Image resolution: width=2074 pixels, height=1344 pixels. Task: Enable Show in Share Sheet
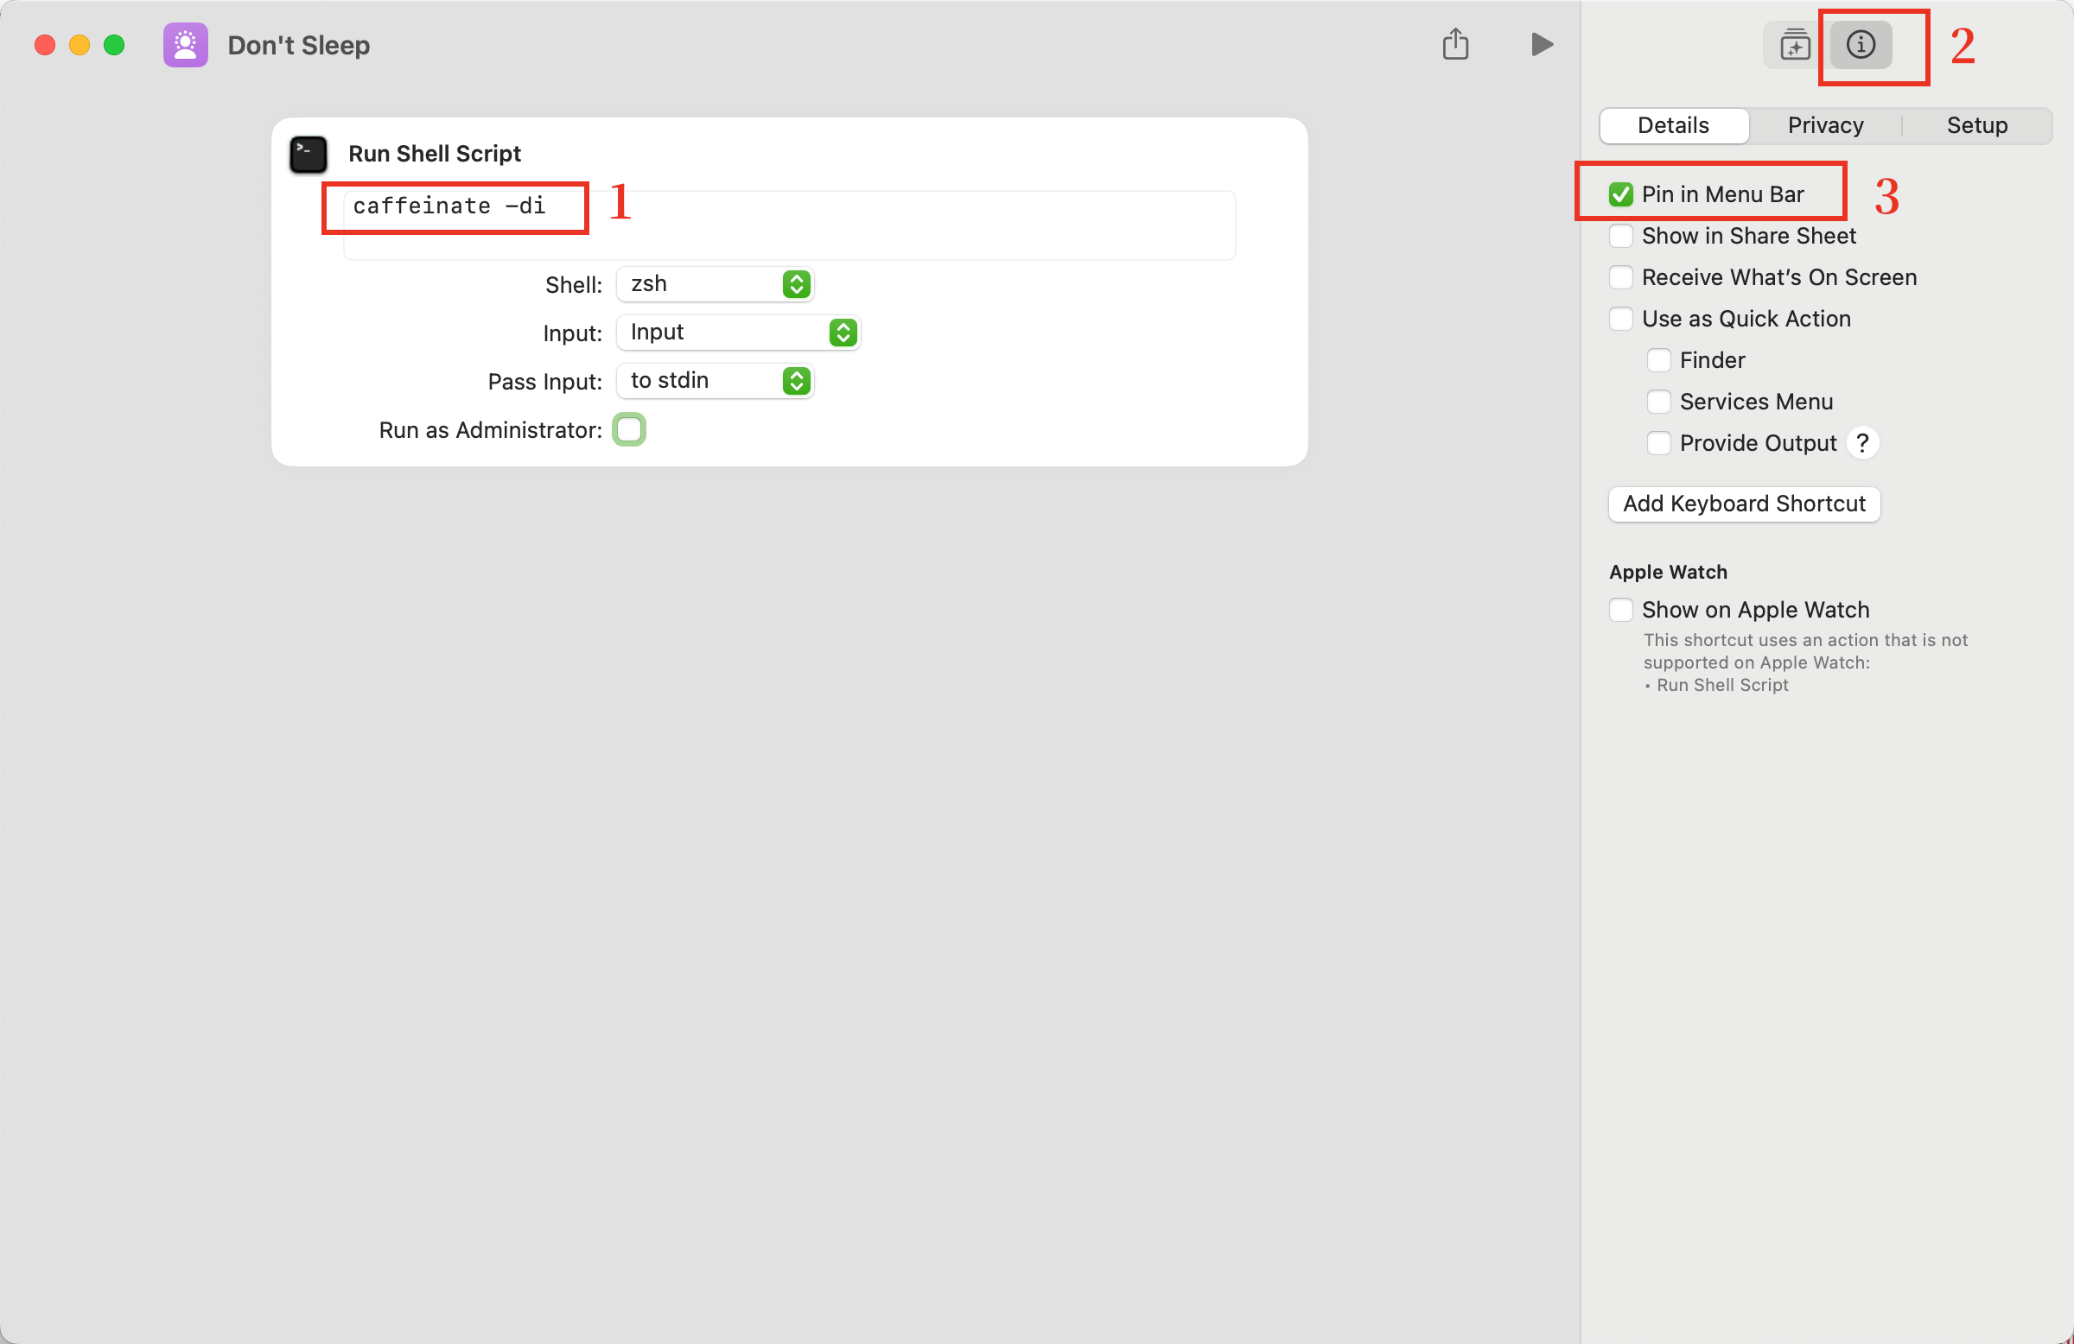(1621, 236)
